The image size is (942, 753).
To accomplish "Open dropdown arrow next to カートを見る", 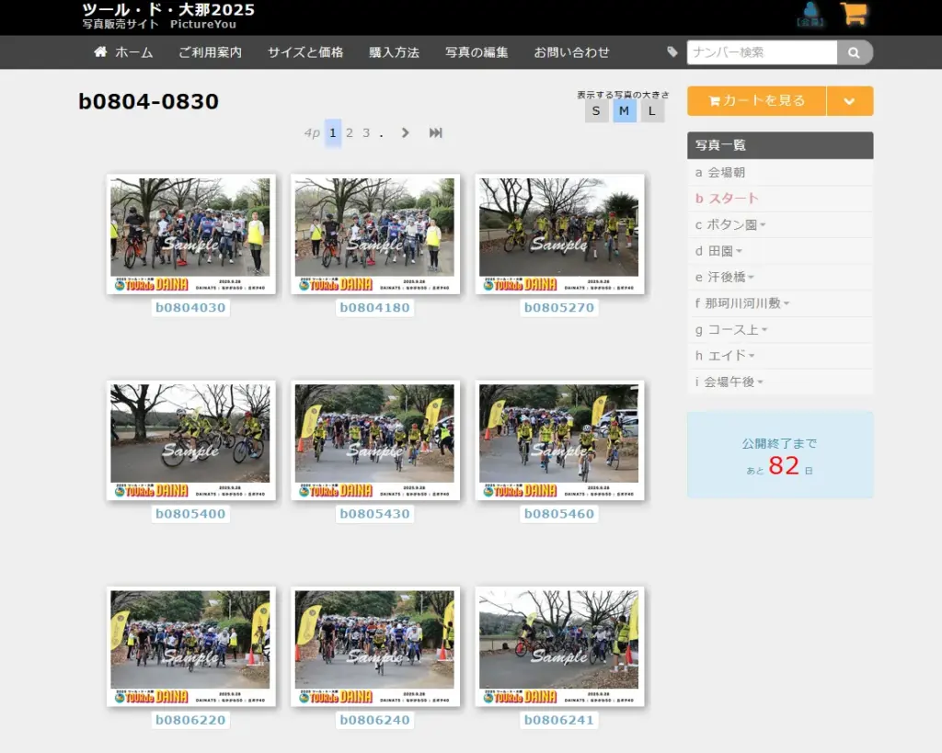I will tap(849, 101).
